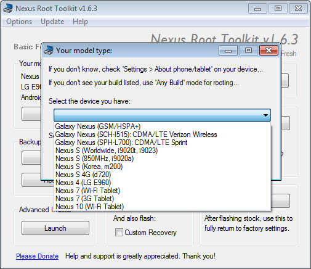
Task: Select Nexus S (Korea, m200)
Action: click(162, 167)
